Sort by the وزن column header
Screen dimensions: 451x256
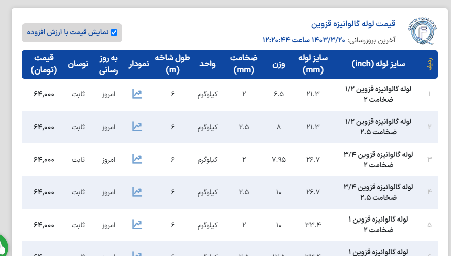(x=279, y=64)
